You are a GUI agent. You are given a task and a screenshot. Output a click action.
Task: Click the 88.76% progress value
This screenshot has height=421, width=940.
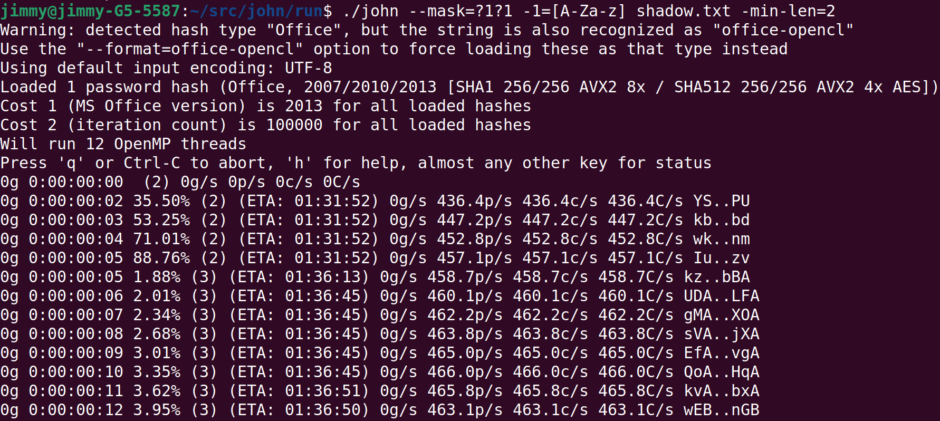tap(161, 258)
